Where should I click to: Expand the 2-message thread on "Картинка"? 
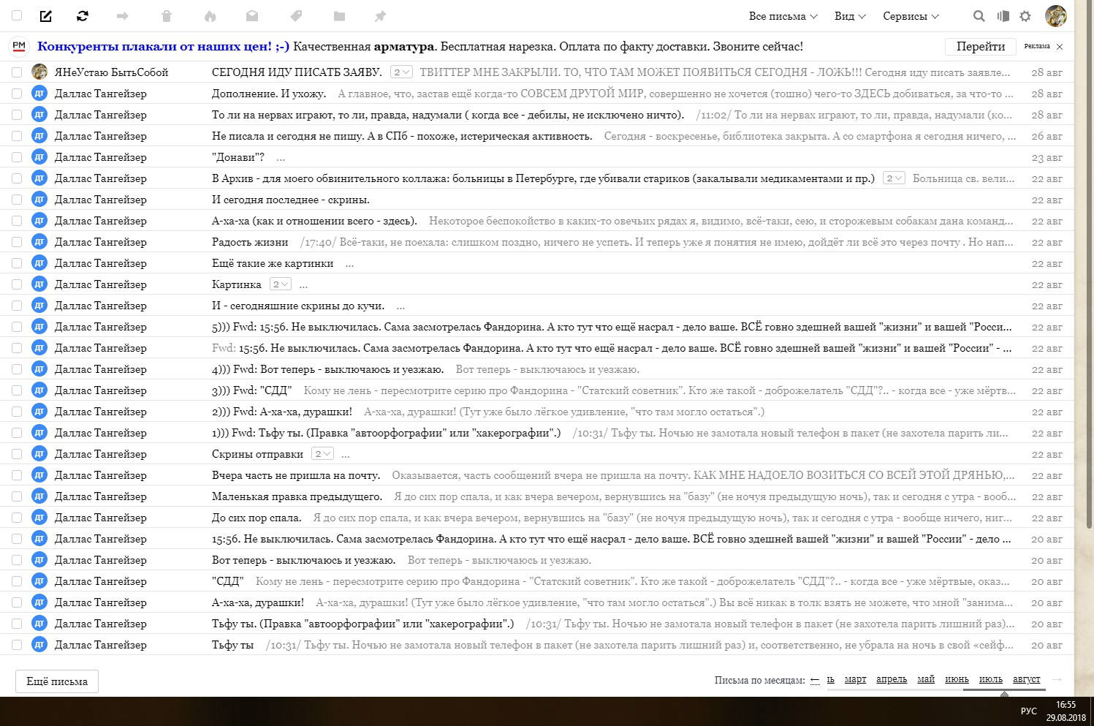click(x=281, y=284)
